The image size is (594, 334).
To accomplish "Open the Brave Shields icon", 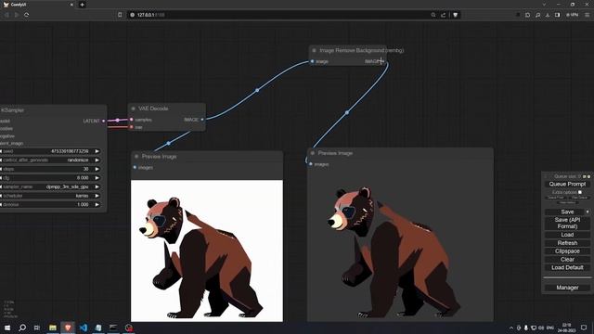I will point(456,15).
